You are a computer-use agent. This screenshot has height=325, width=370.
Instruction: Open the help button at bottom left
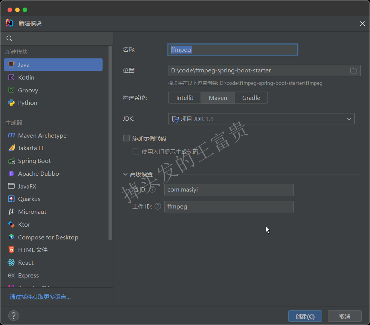[x=14, y=316]
